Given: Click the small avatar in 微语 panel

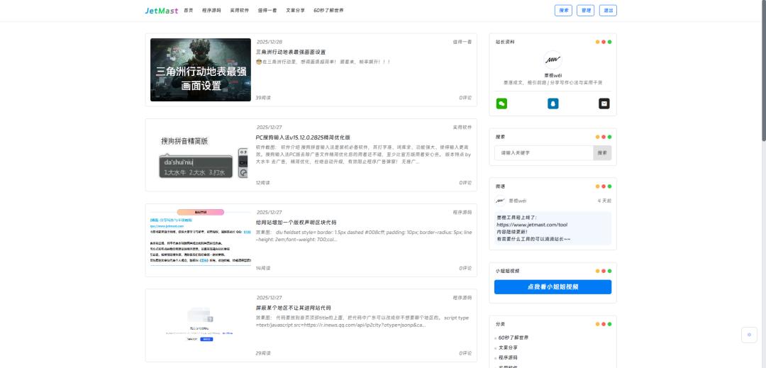Looking at the screenshot, I should 500,201.
